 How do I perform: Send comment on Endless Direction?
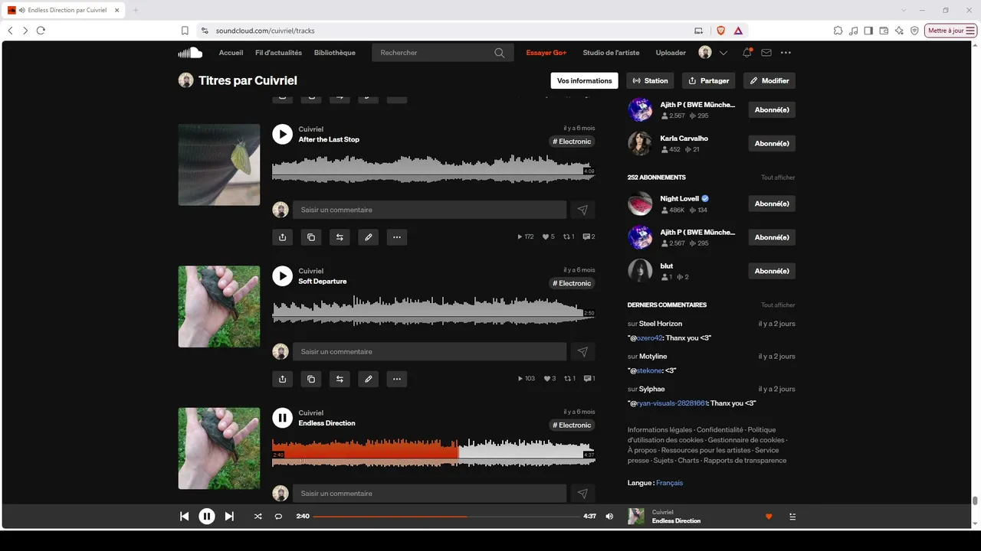(x=582, y=494)
